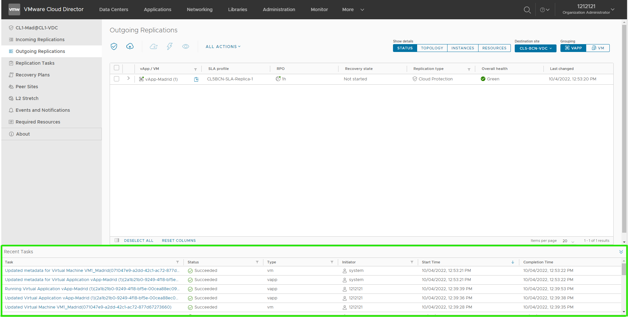Screen dimensions: 628x317
Task: Click the Recent Tasks vertical scrollbar
Action: coord(624,269)
